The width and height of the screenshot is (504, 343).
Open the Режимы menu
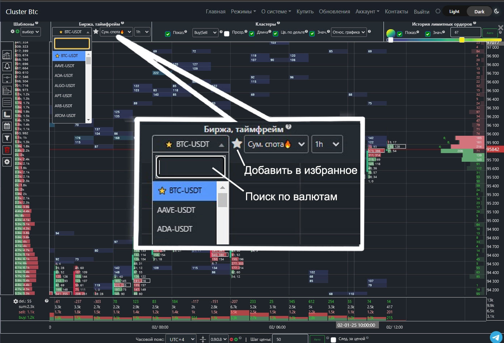click(243, 12)
